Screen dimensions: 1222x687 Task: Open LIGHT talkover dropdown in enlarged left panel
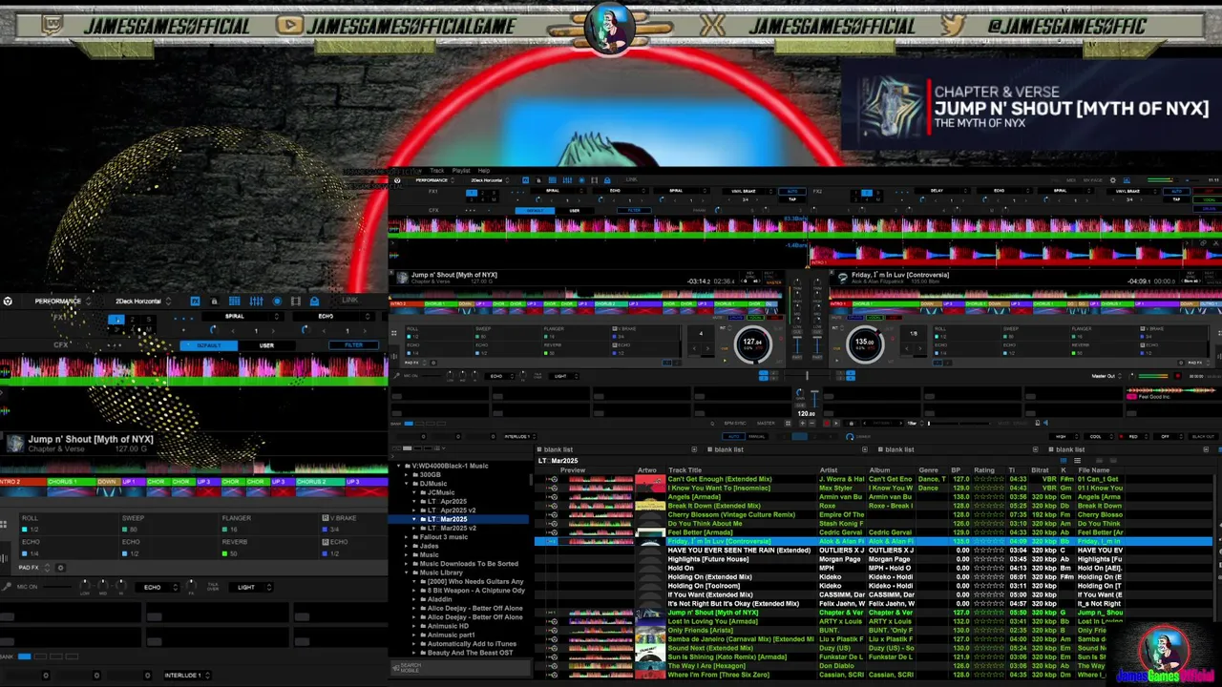coord(251,587)
